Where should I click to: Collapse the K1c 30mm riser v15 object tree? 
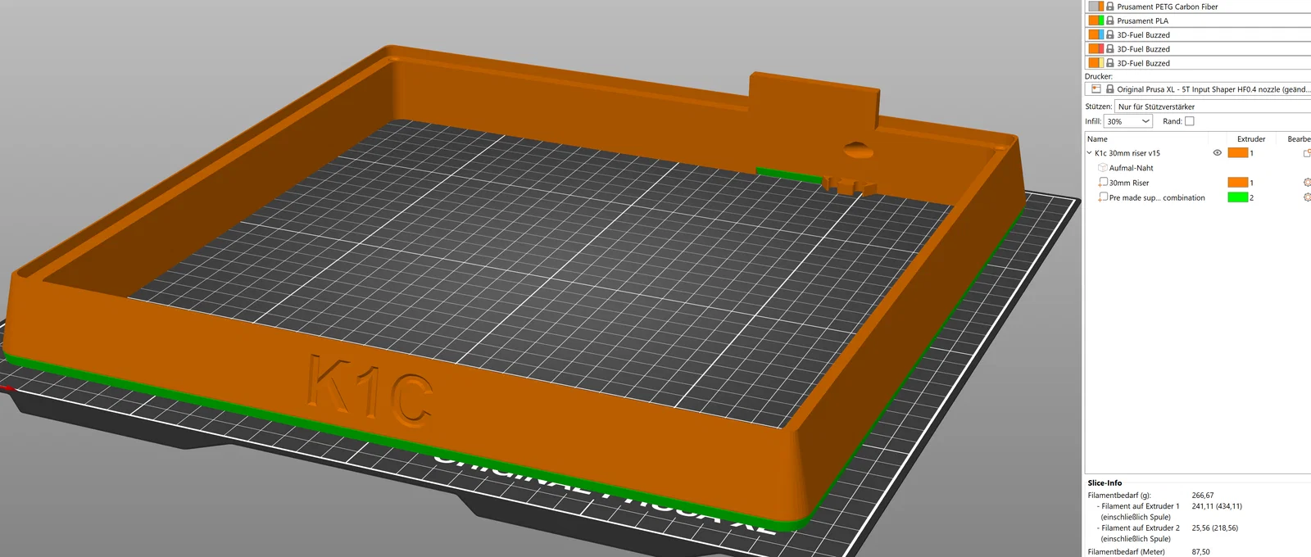pyautogui.click(x=1089, y=153)
